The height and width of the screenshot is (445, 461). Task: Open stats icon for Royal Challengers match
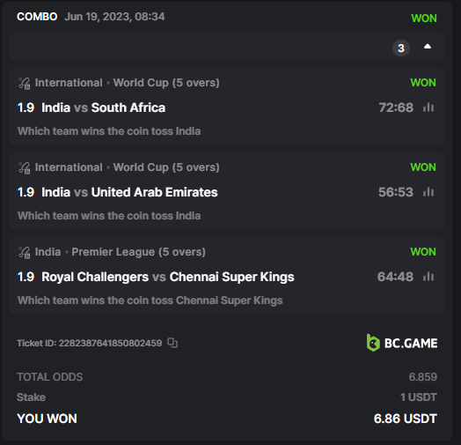tap(428, 276)
